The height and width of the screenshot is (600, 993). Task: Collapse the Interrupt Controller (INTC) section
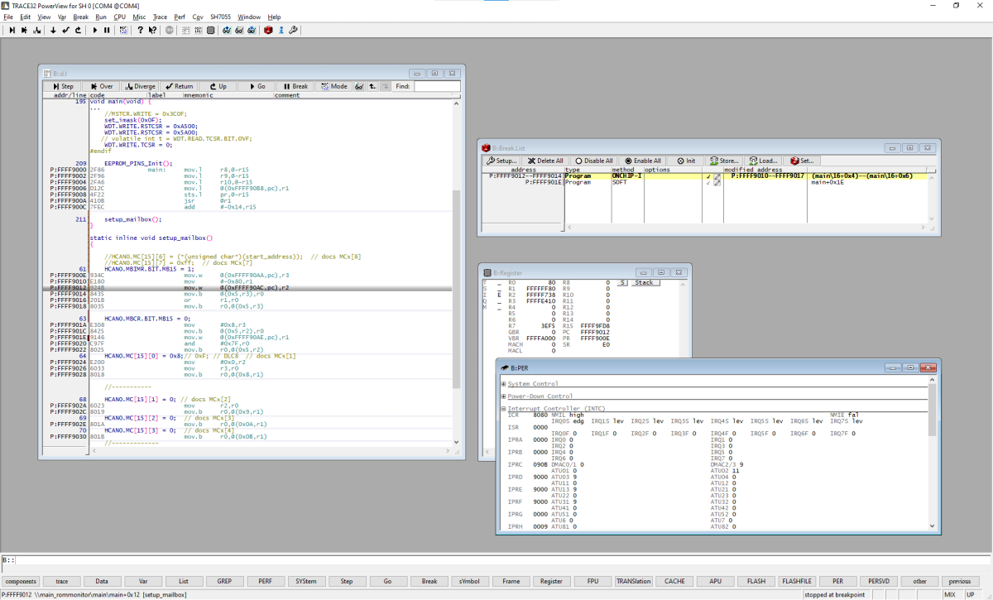(x=504, y=409)
